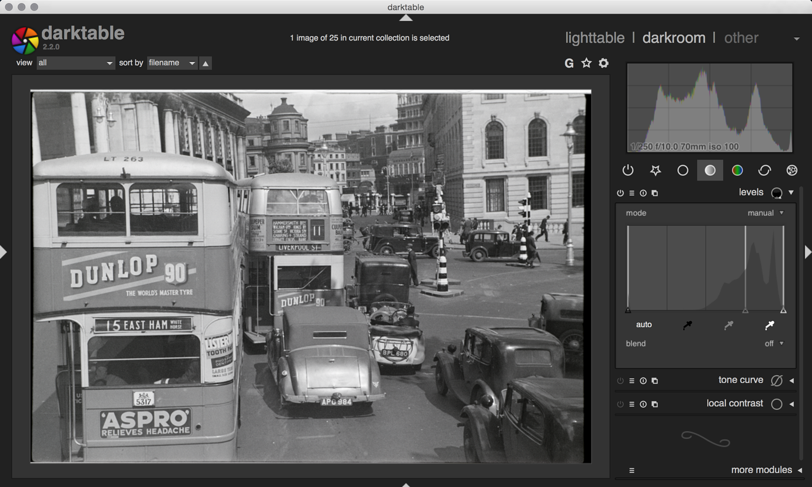Pick white point with white eyedropper
The width and height of the screenshot is (812, 487).
[x=770, y=325]
